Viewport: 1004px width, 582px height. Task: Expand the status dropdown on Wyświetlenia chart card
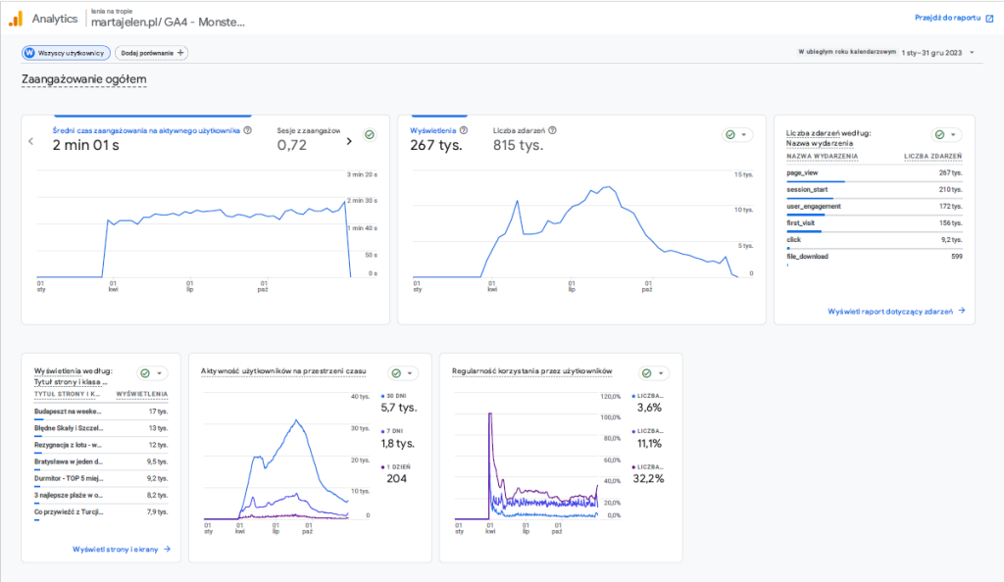point(744,134)
